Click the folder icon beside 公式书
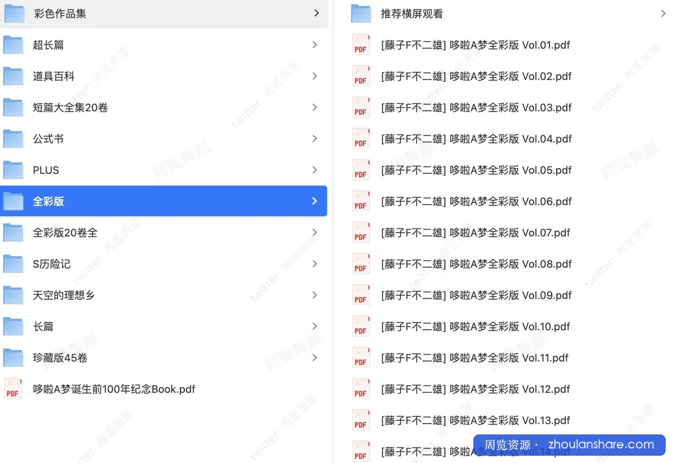This screenshot has width=673, height=463. click(x=13, y=139)
